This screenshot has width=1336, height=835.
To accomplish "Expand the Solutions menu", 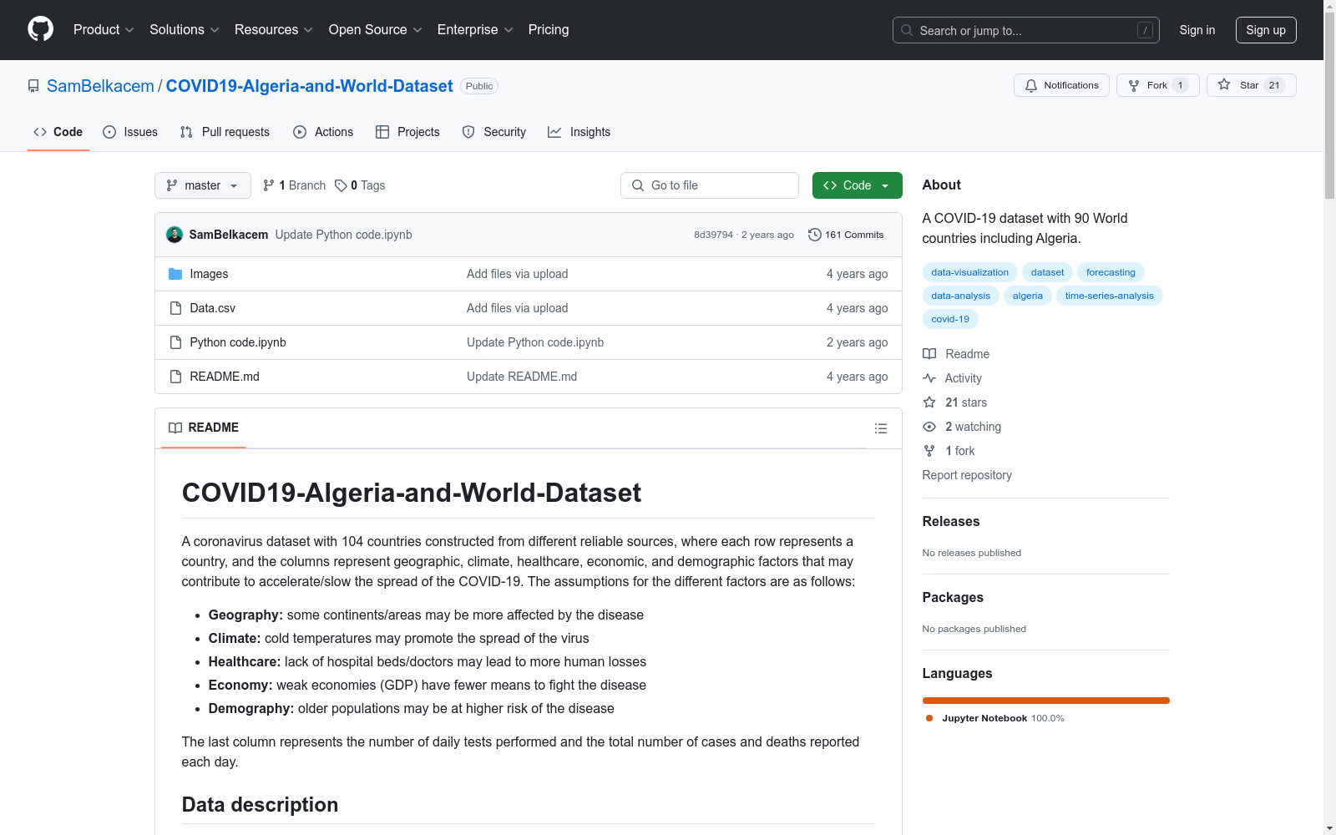I will click(x=185, y=30).
